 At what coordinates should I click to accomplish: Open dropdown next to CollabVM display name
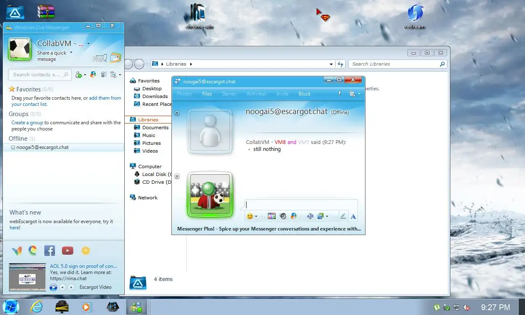click(x=88, y=43)
